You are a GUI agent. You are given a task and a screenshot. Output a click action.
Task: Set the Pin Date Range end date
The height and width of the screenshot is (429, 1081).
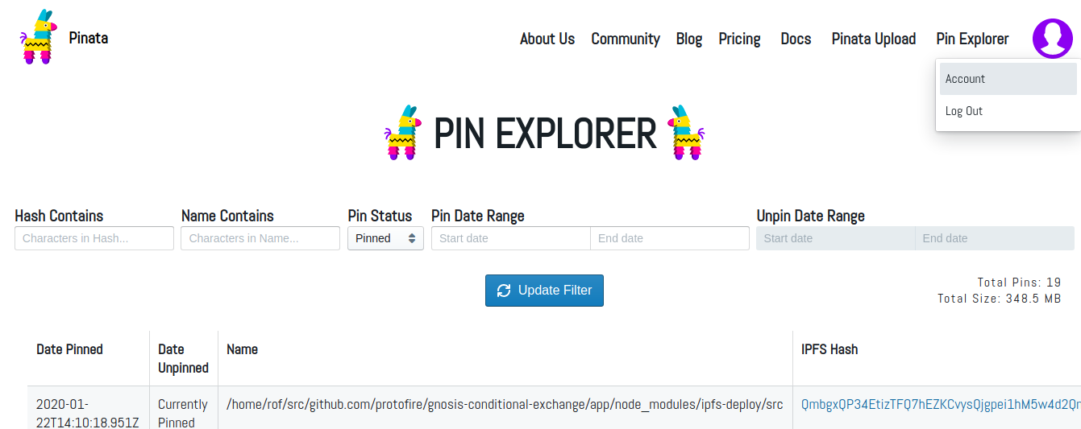pos(669,238)
